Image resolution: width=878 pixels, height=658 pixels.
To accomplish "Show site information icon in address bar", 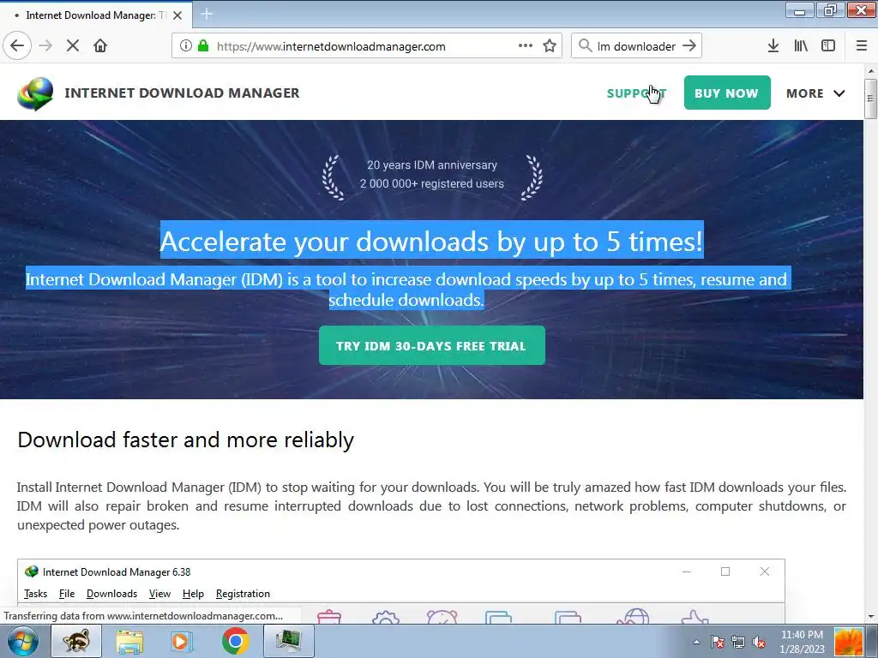I will [x=185, y=46].
